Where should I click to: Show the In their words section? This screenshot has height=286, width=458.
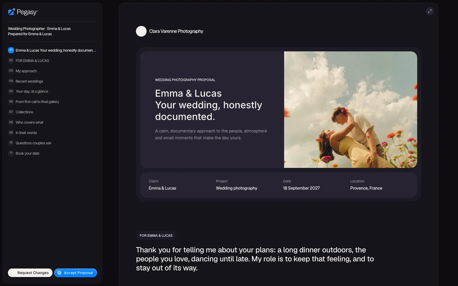pyautogui.click(x=52, y=133)
